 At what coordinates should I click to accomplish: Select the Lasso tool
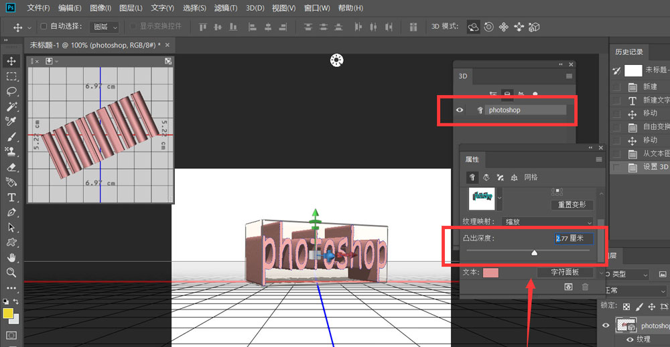[11, 92]
